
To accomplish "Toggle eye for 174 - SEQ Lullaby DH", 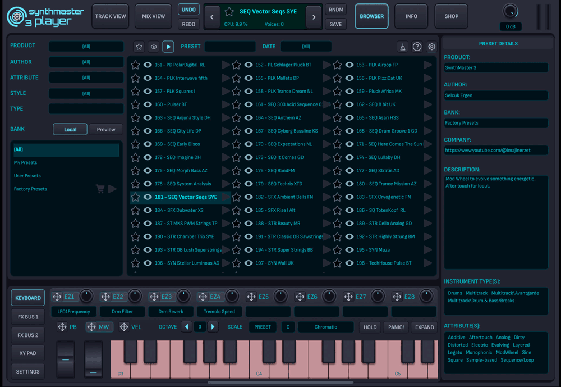I will (x=350, y=157).
